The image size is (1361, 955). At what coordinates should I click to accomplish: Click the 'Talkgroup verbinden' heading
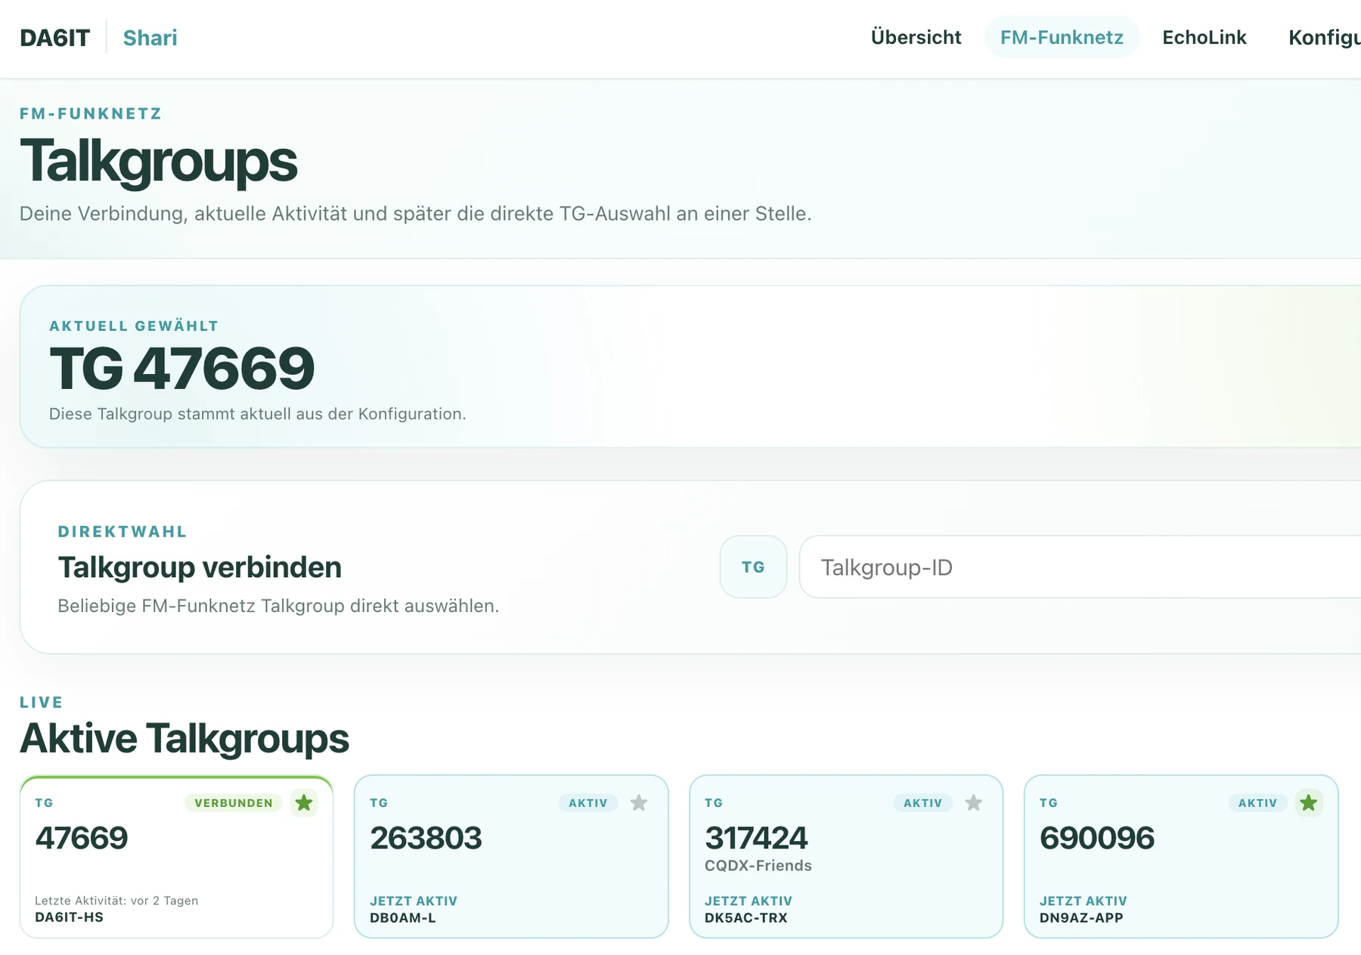(200, 567)
